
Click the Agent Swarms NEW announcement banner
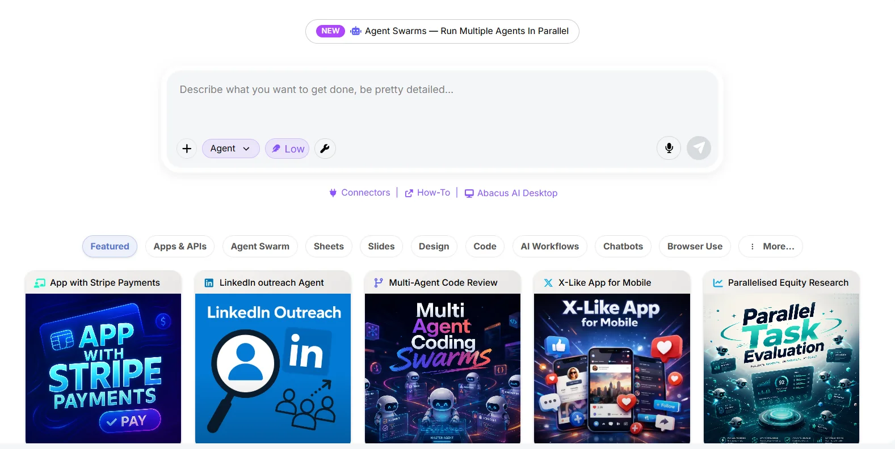click(442, 31)
